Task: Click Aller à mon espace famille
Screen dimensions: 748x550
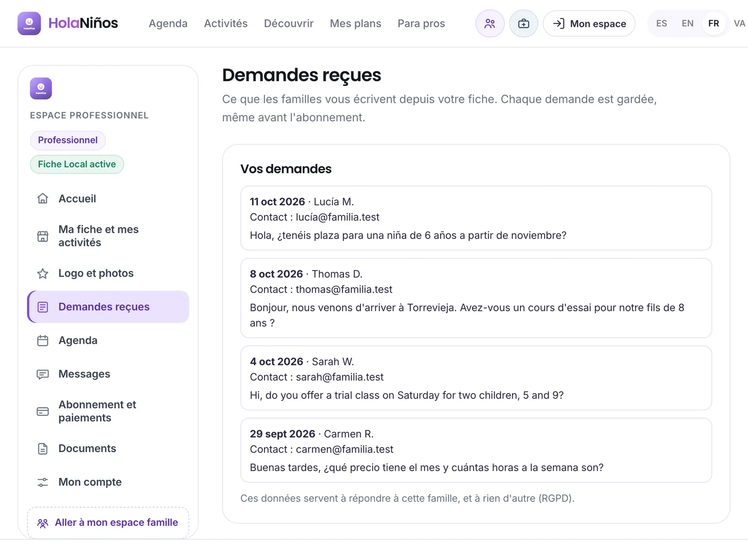Action: 108,522
